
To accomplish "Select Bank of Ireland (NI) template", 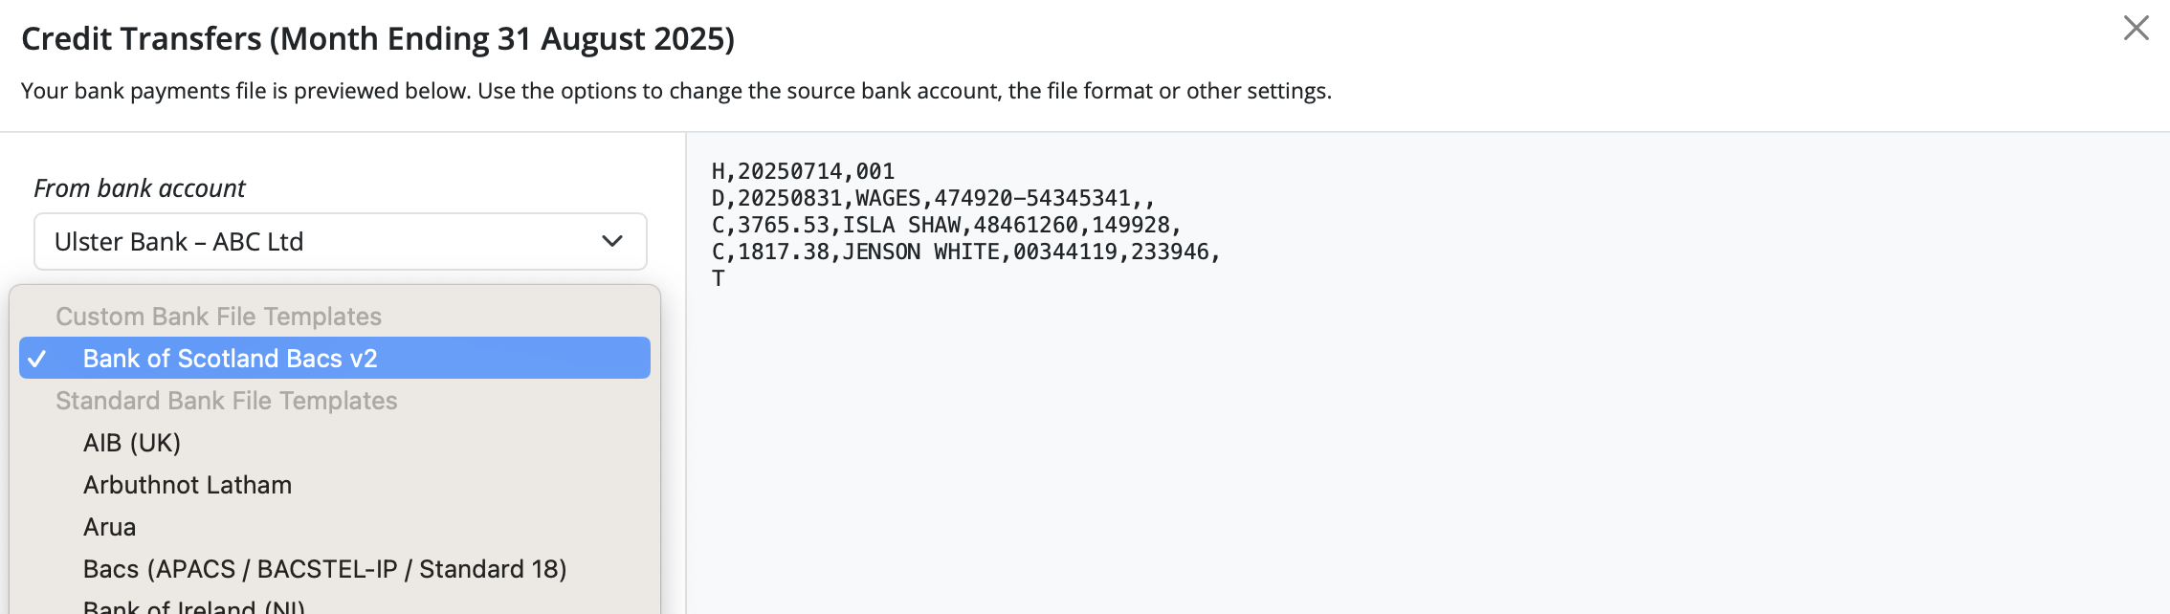I will click(194, 606).
